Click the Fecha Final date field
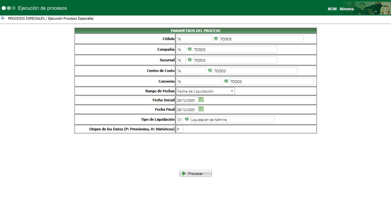 click(187, 109)
